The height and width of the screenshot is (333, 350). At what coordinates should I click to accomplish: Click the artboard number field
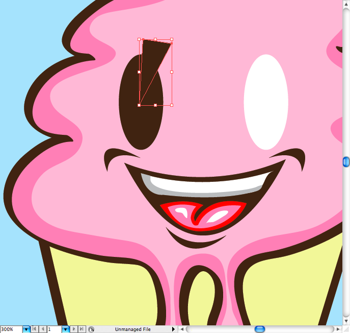[x=54, y=329]
